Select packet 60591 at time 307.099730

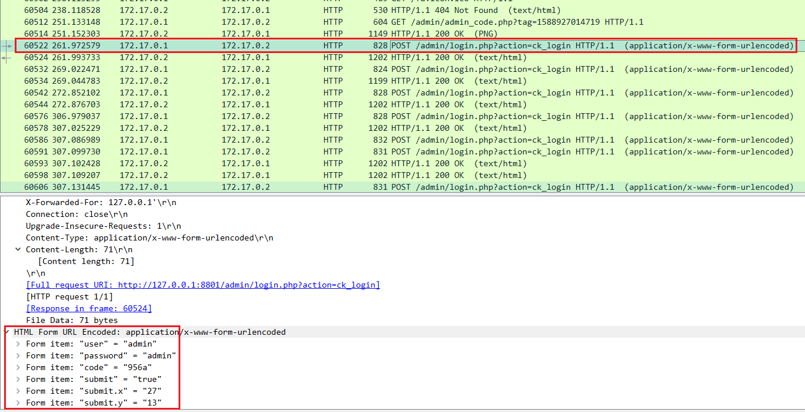(402, 151)
